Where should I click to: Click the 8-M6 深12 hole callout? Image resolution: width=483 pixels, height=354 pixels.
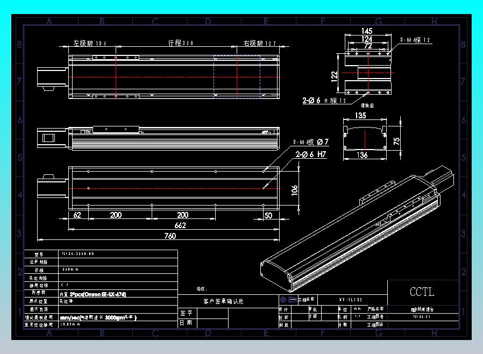(x=415, y=40)
